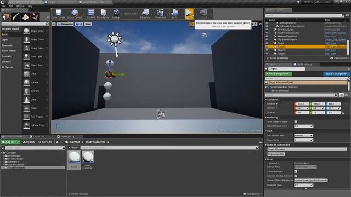
Task: Toggle Generate Overlap Events checkbox
Action: pos(296,176)
